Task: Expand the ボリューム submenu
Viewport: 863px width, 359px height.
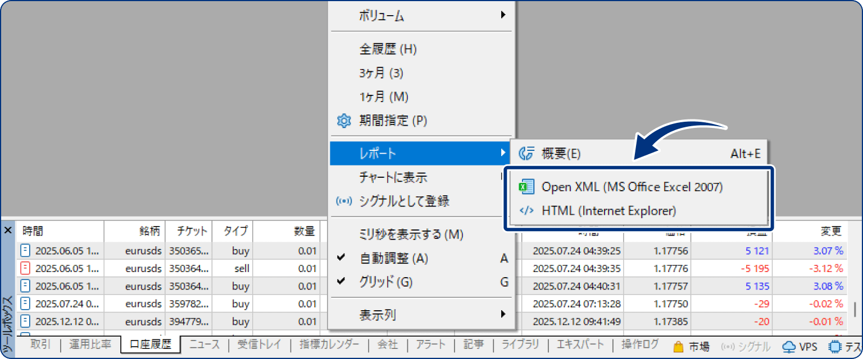Action: [416, 16]
